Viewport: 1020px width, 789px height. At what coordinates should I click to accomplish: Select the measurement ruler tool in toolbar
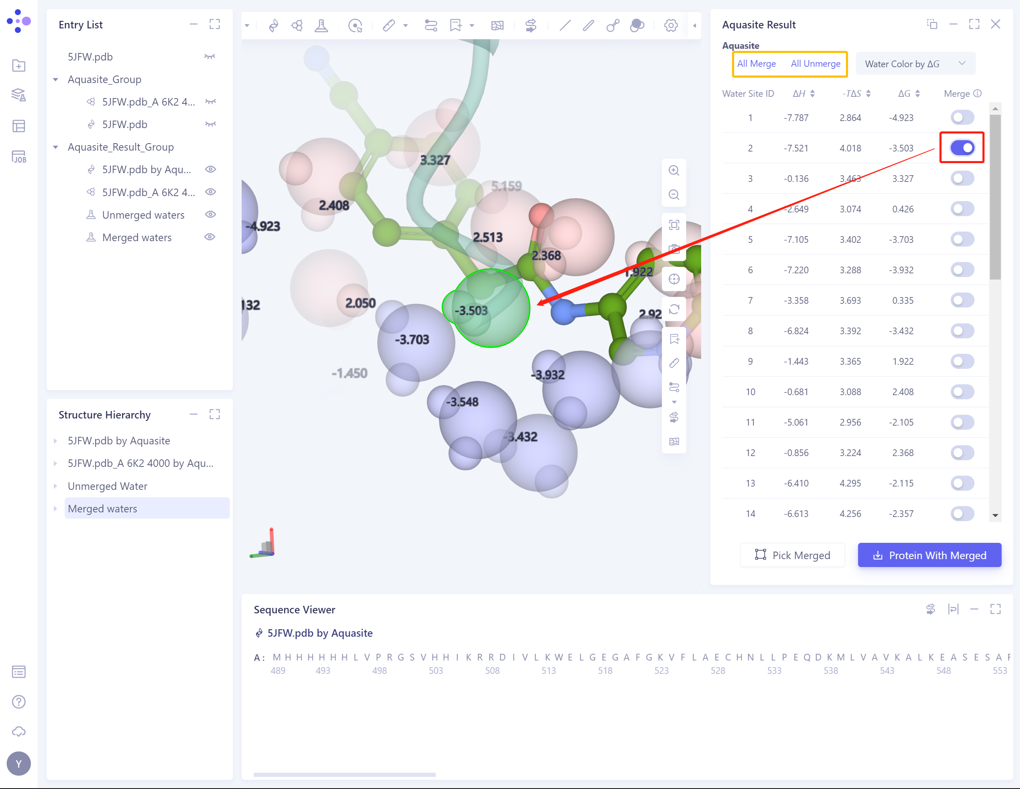(x=389, y=25)
